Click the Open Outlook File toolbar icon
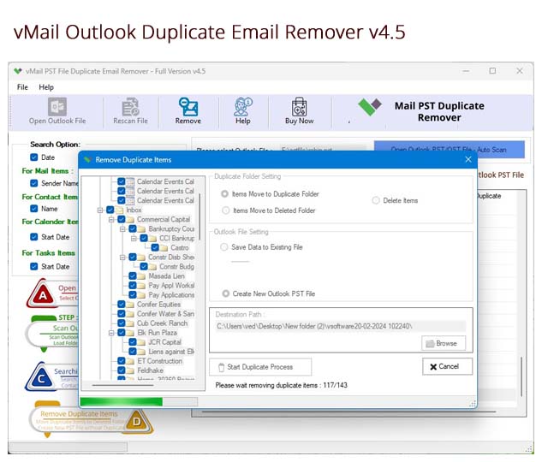Viewport: 542px width, 462px height. pos(57,107)
